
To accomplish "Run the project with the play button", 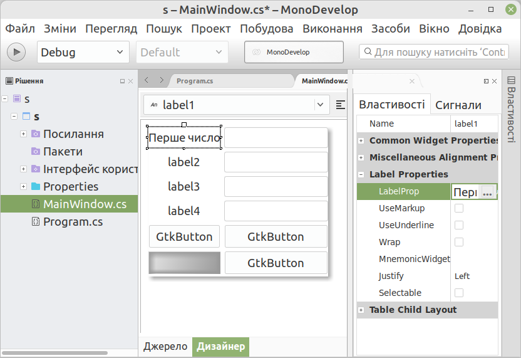I will (x=16, y=52).
